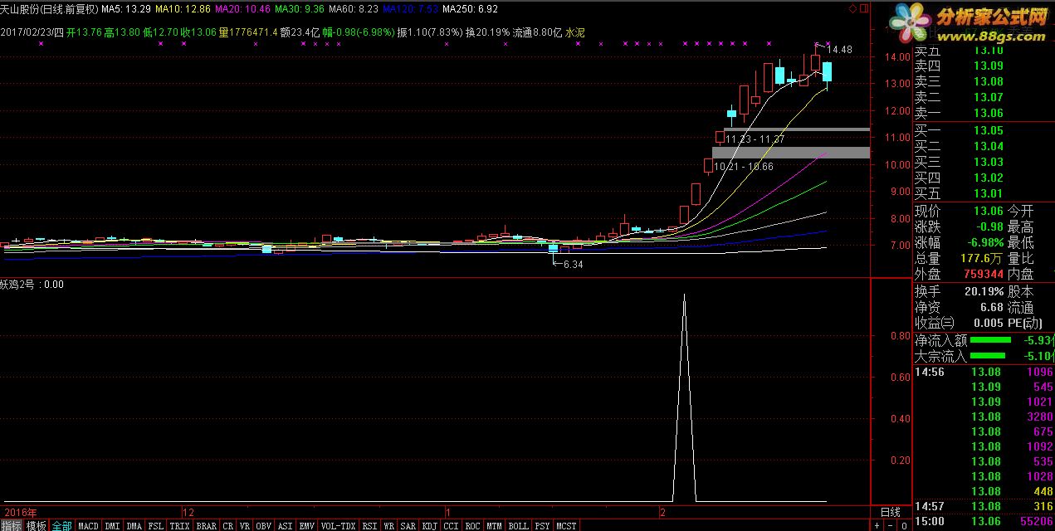
Task: Select the WR indicator tab
Action: point(388,526)
